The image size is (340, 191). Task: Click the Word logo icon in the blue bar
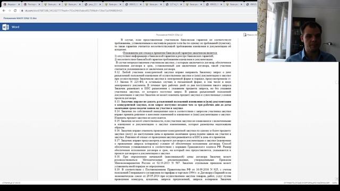[x=6, y=27]
